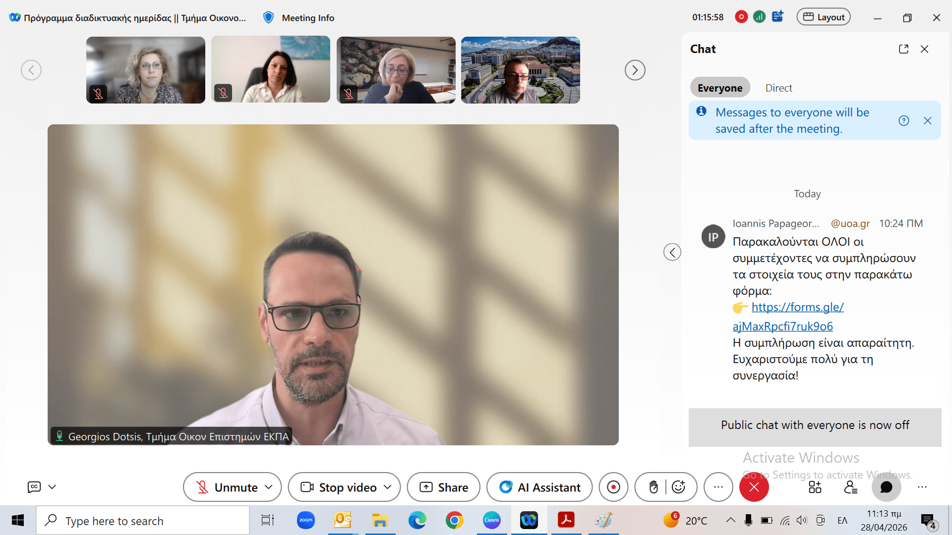Open Canva from the taskbar
Screen dimensions: 952x535
click(x=492, y=520)
